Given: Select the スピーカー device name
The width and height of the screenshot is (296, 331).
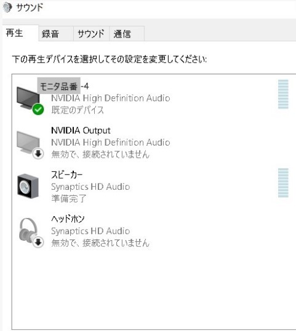Looking at the screenshot, I should pyautogui.click(x=67, y=175).
